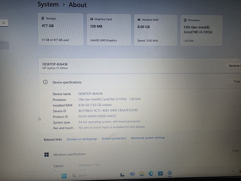Screen dimensions: 241x181
Task: Click the 64-bit operating system text
Action: (x=110, y=122)
